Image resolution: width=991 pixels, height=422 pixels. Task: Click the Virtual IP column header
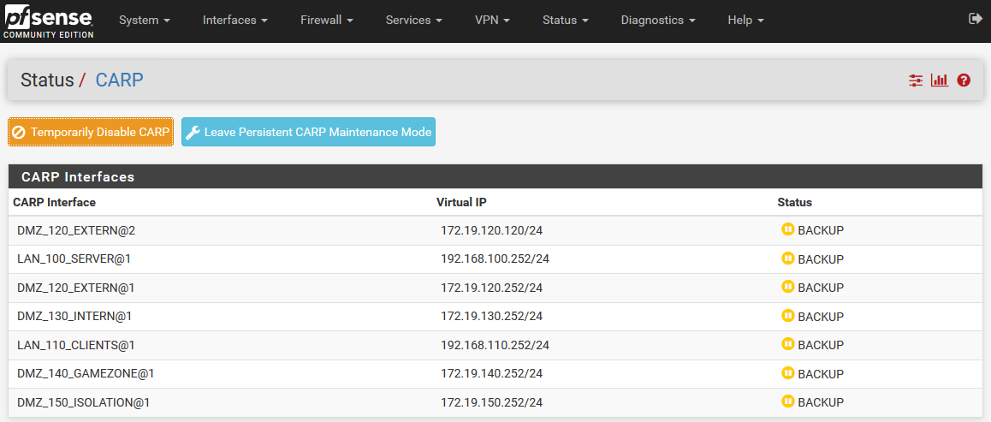pyautogui.click(x=461, y=203)
